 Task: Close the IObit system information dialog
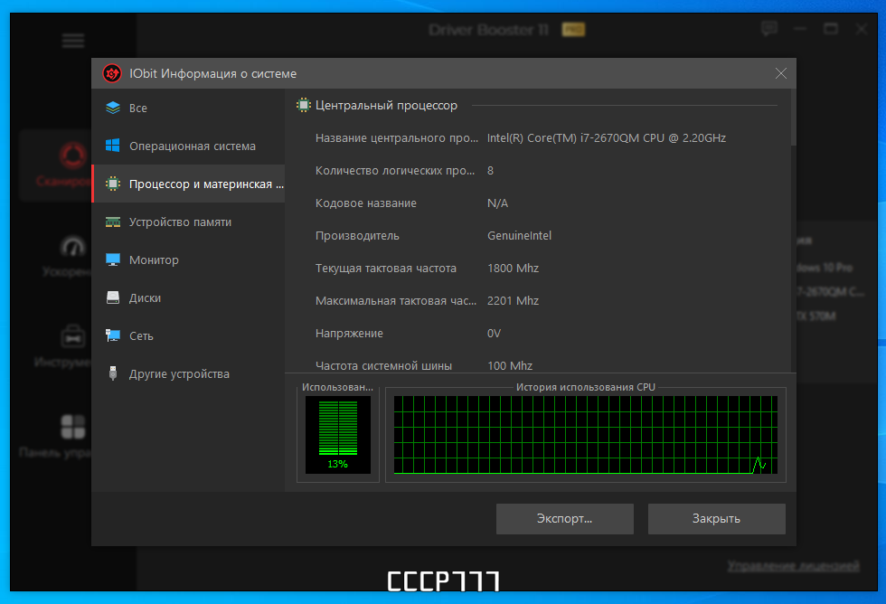(781, 73)
